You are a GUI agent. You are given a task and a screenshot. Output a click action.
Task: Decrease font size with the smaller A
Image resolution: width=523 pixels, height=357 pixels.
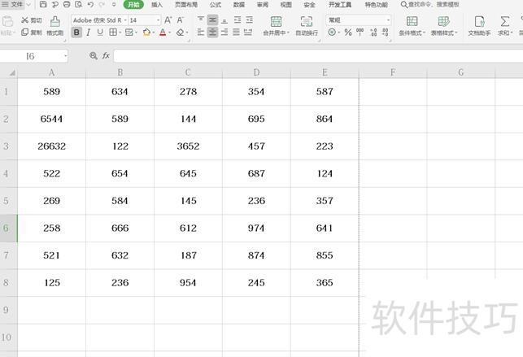click(180, 20)
